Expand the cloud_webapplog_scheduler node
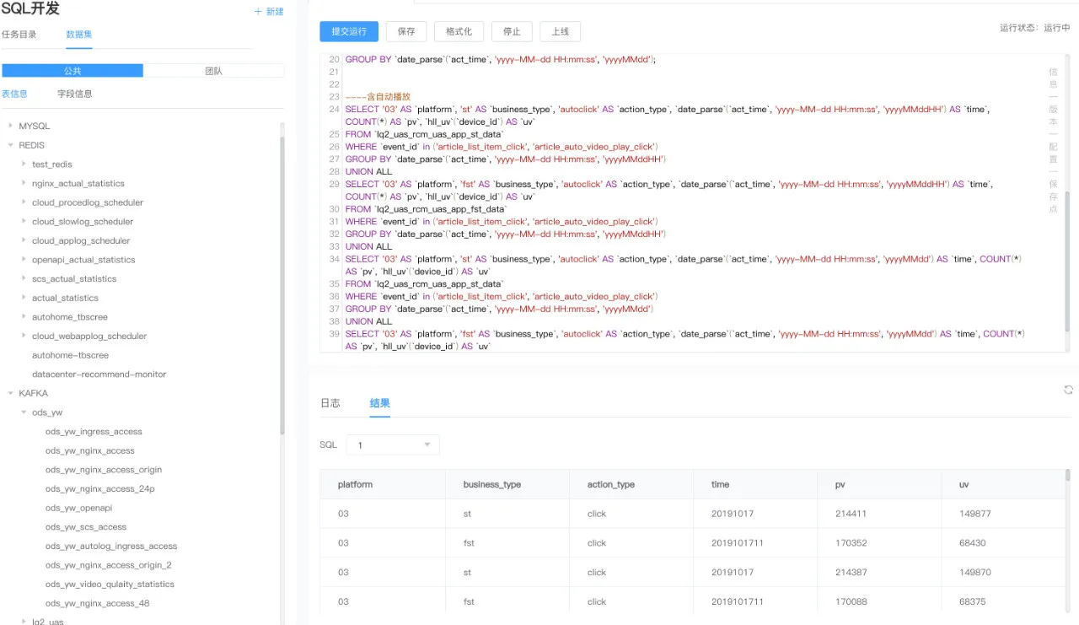Image resolution: width=1079 pixels, height=625 pixels. coord(24,336)
